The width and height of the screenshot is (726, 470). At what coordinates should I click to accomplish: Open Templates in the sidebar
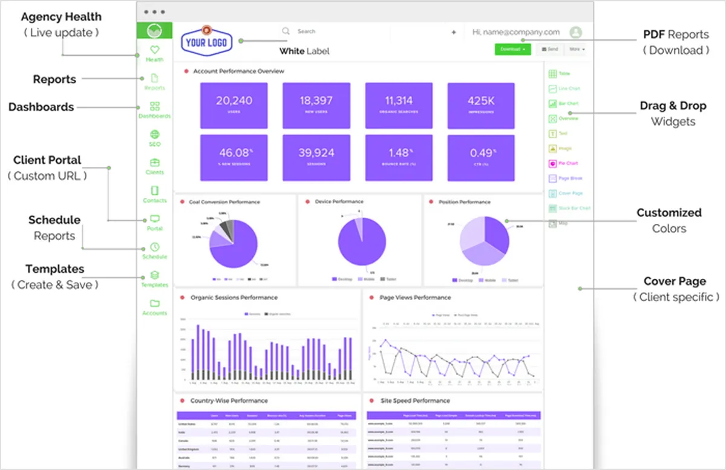[154, 279]
